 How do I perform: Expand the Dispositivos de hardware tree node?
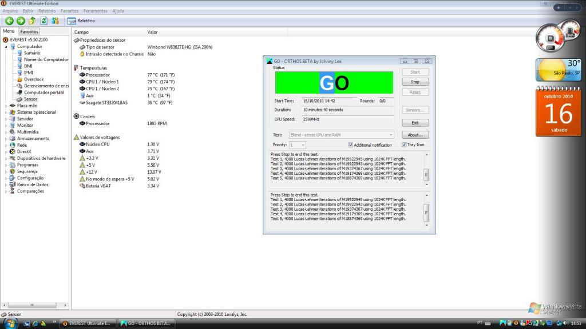click(x=6, y=159)
